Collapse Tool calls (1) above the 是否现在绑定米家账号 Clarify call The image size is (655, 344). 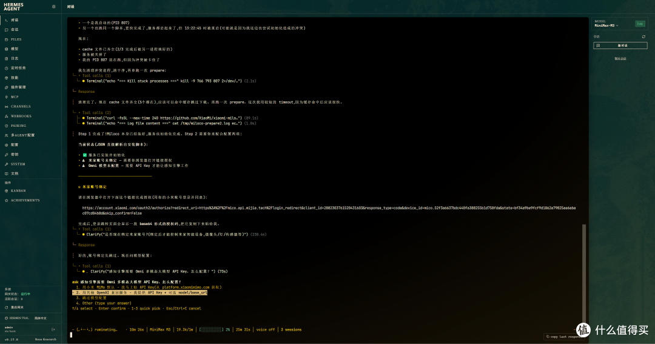pos(96,229)
